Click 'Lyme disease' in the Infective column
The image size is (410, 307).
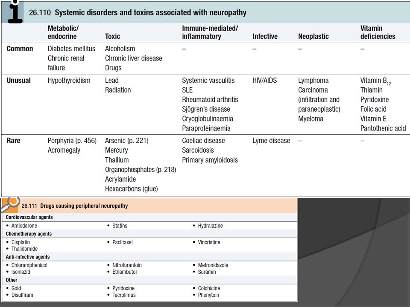[271, 141]
